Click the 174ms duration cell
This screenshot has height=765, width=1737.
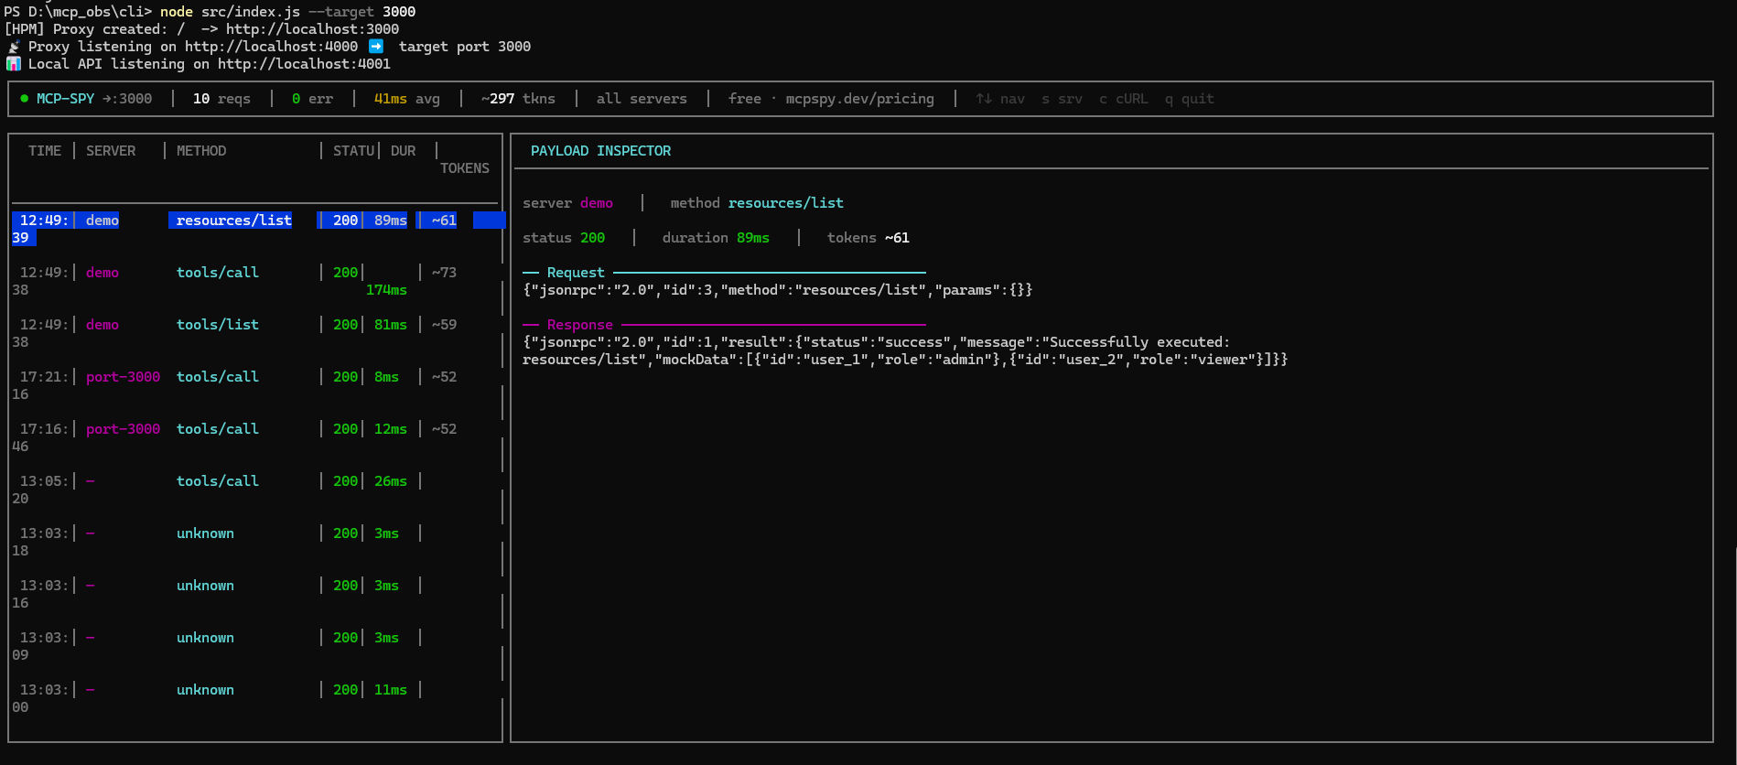[386, 290]
